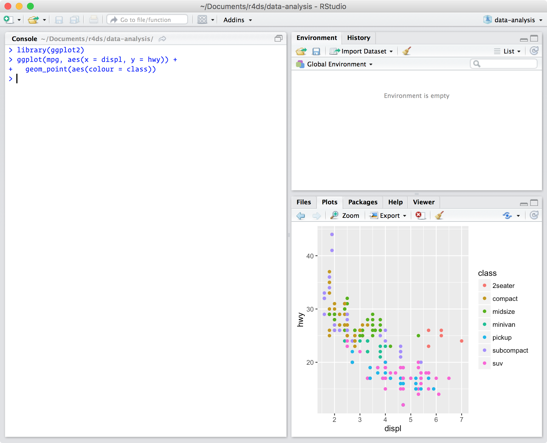Click the class legend title
The image size is (547, 443).
(x=487, y=273)
